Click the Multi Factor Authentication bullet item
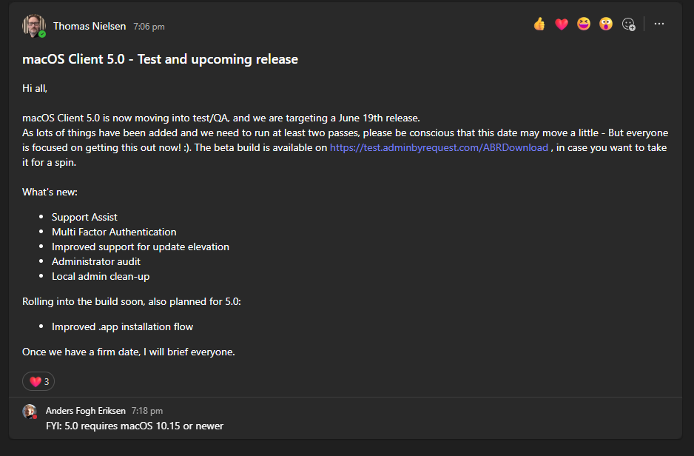 coord(114,232)
